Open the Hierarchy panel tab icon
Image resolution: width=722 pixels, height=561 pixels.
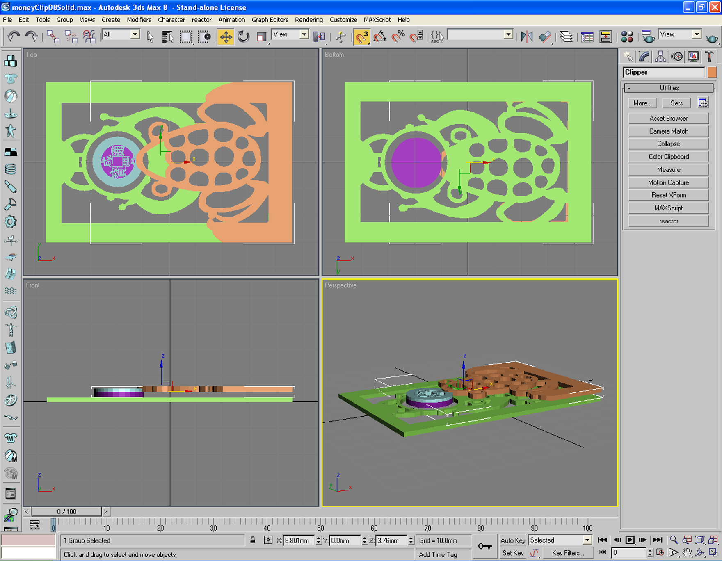(660, 57)
